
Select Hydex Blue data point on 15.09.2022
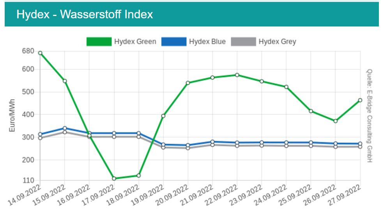pyautogui.click(x=65, y=128)
